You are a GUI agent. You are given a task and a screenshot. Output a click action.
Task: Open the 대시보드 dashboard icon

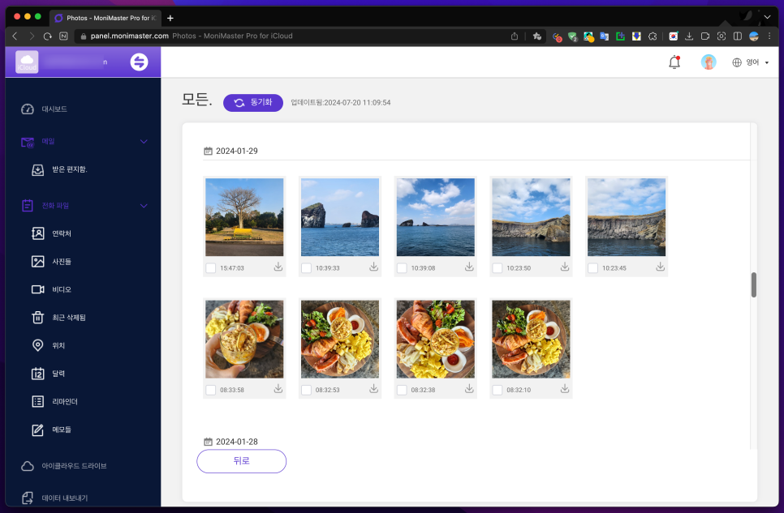[x=28, y=109]
